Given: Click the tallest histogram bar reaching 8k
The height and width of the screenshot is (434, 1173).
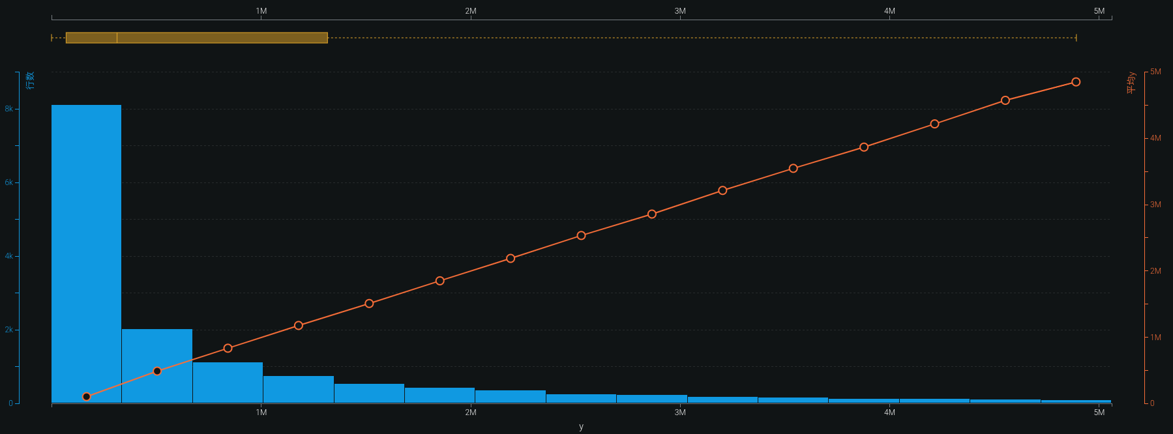Looking at the screenshot, I should pos(86,254).
